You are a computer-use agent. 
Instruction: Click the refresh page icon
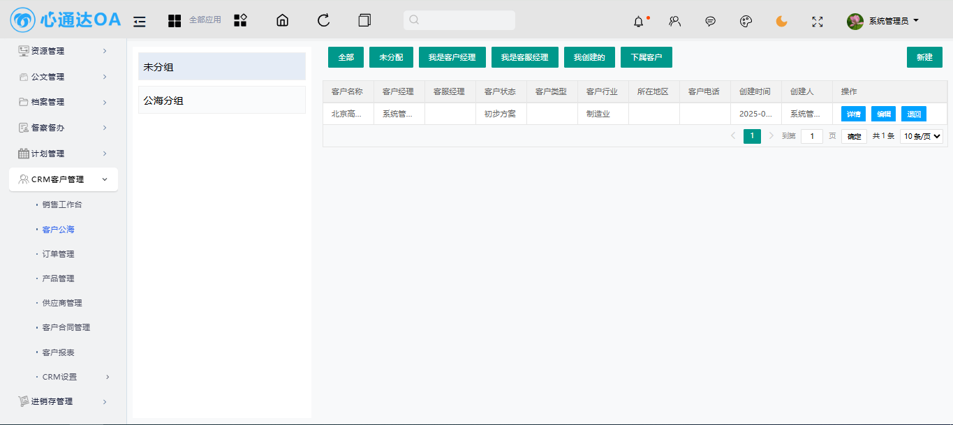pos(323,21)
